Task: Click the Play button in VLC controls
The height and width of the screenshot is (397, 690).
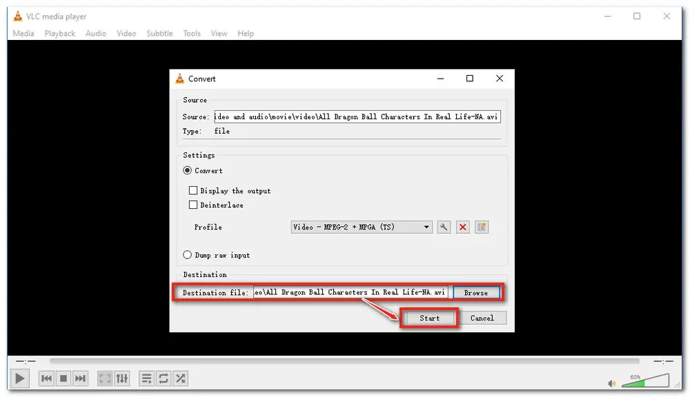Action: click(x=20, y=378)
